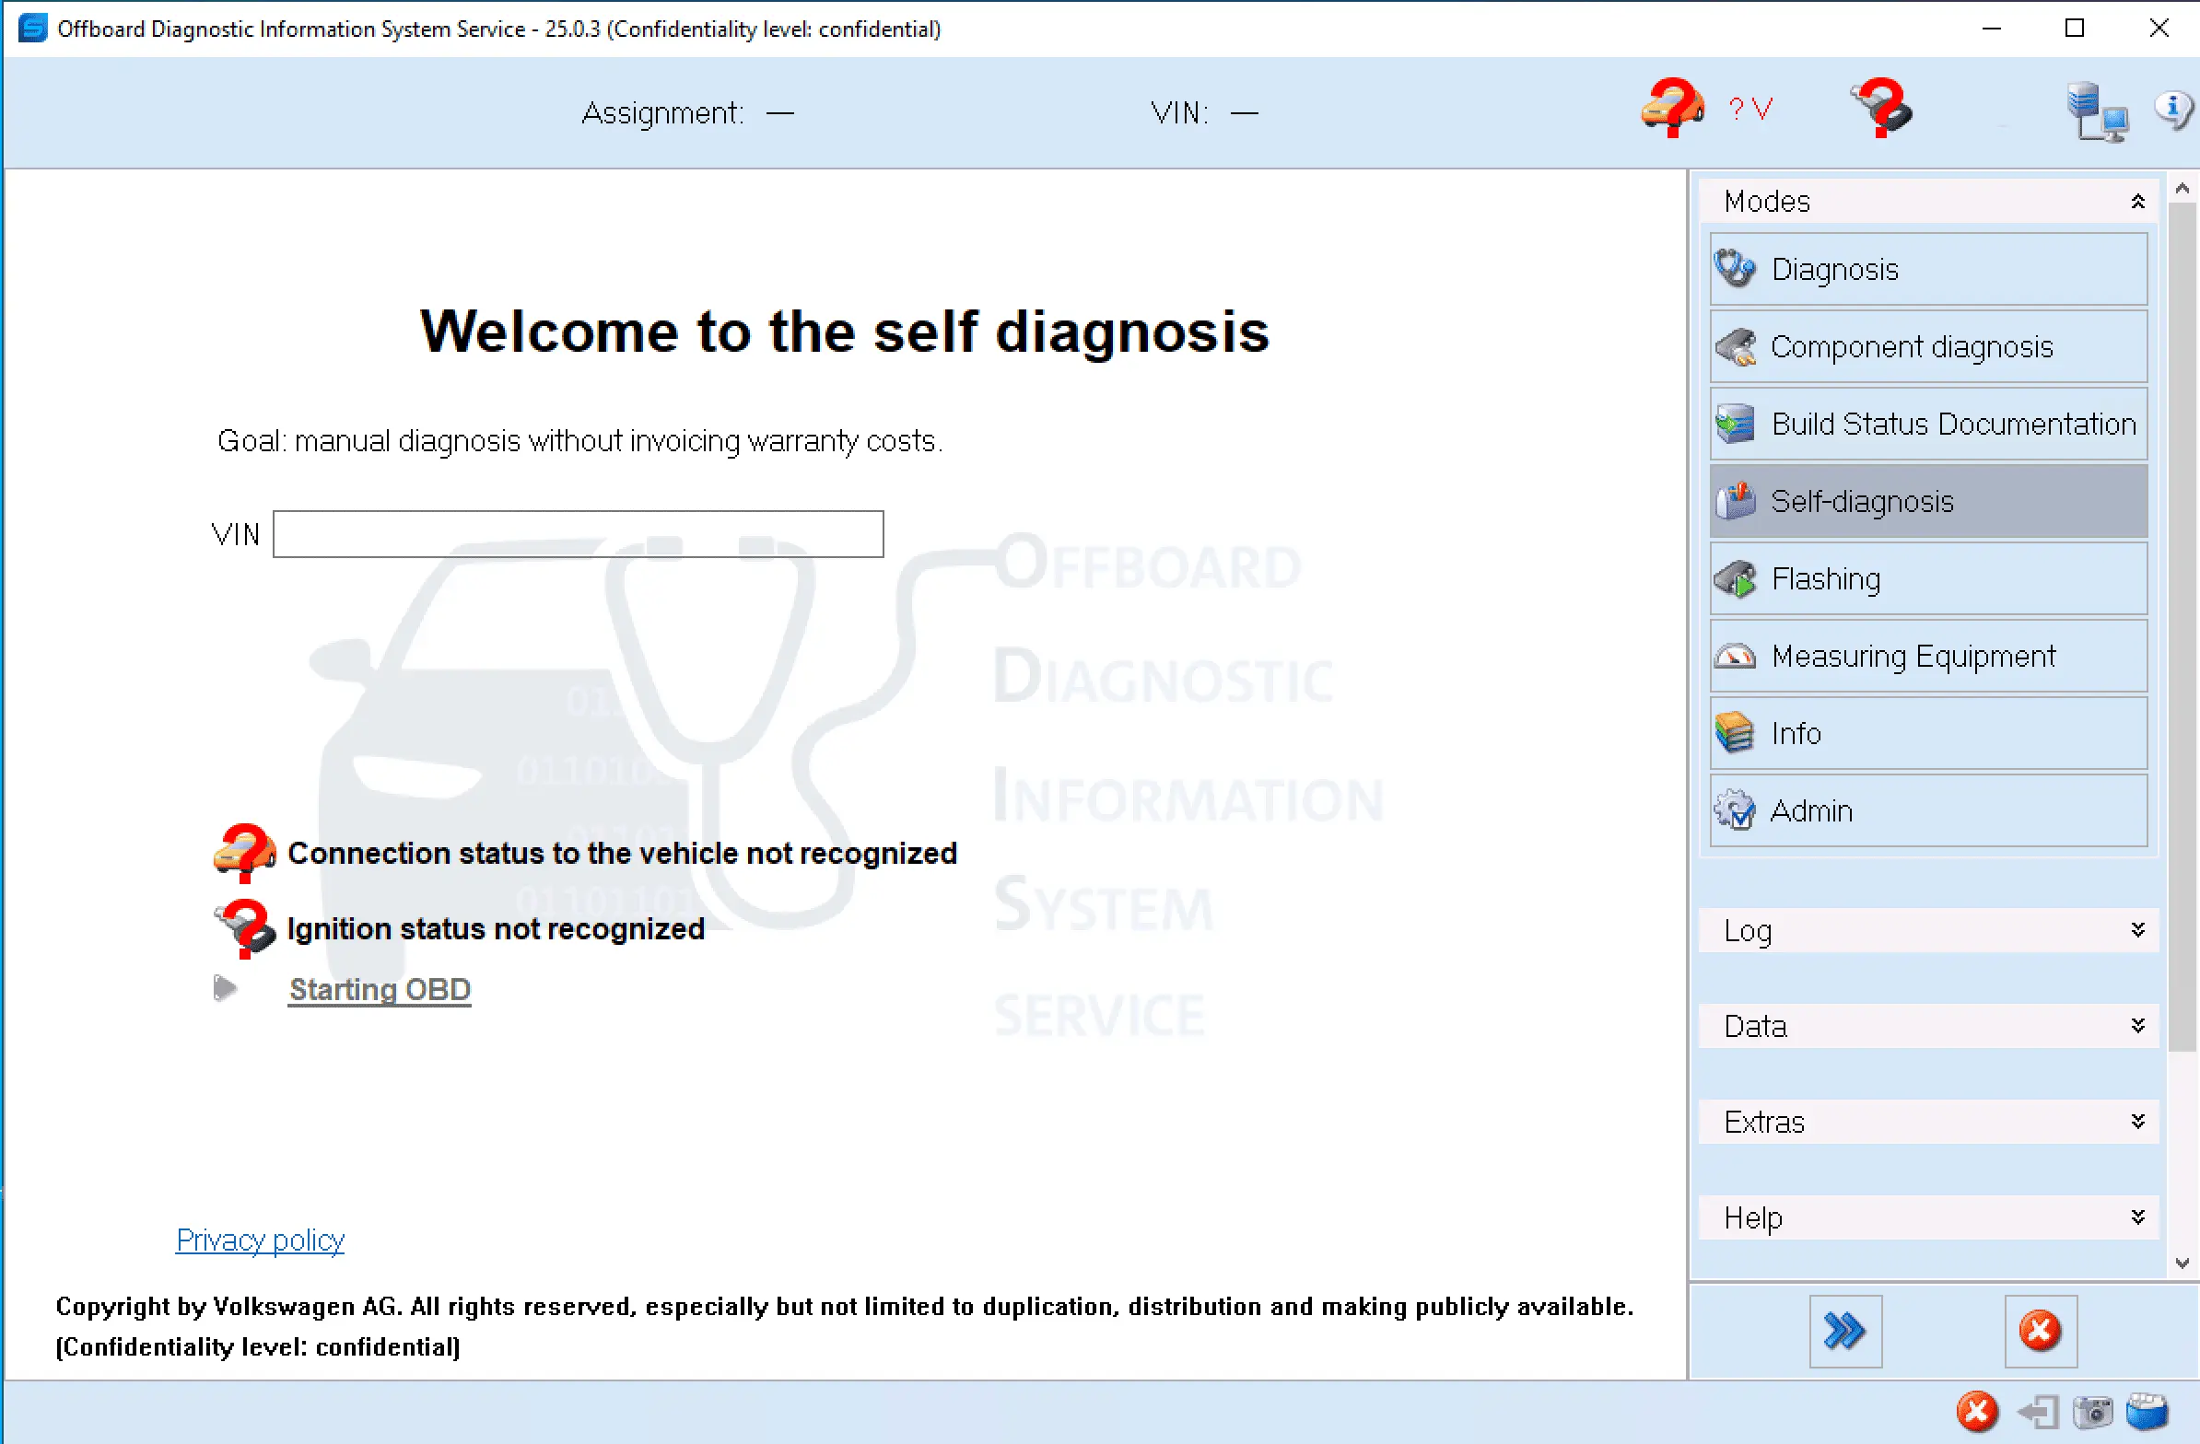Click the Self-diagnosis icon
The image size is (2200, 1444).
(x=1735, y=502)
